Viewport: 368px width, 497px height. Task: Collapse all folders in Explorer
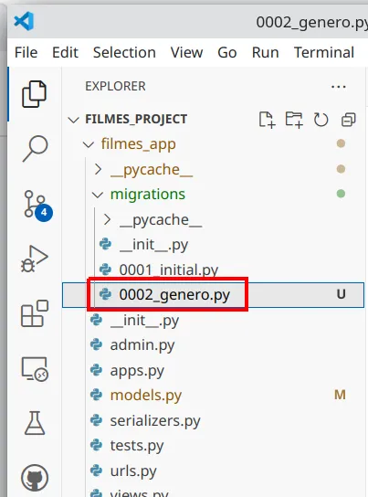[348, 120]
